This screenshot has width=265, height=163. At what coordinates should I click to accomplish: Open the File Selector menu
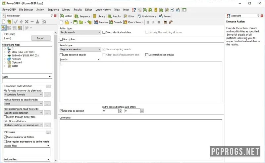(26, 10)
